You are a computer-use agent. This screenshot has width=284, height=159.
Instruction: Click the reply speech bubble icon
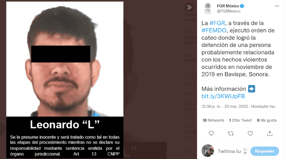(211, 134)
